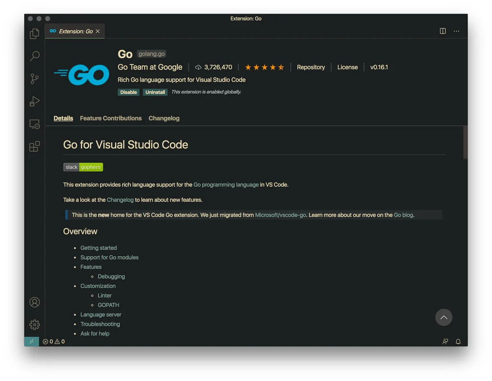Switch to the Changelog tab

164,118
